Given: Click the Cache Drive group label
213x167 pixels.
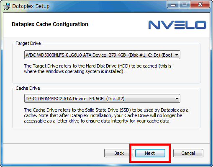Looking at the screenshot, I should [x=28, y=88].
